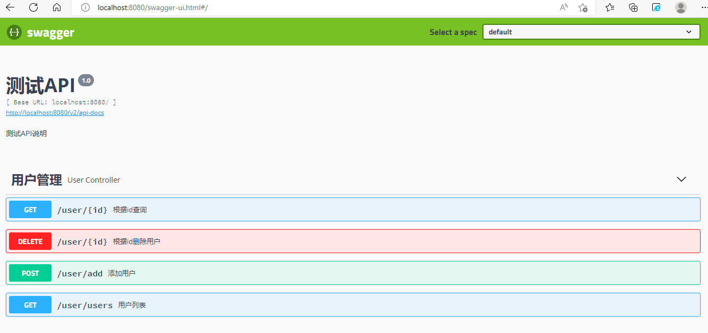Click the Base URL text
708x333 pixels.
61,102
